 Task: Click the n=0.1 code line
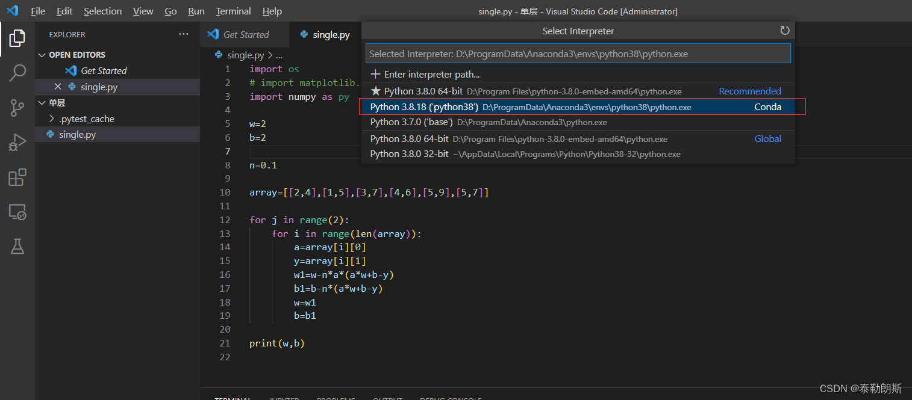tap(263, 165)
